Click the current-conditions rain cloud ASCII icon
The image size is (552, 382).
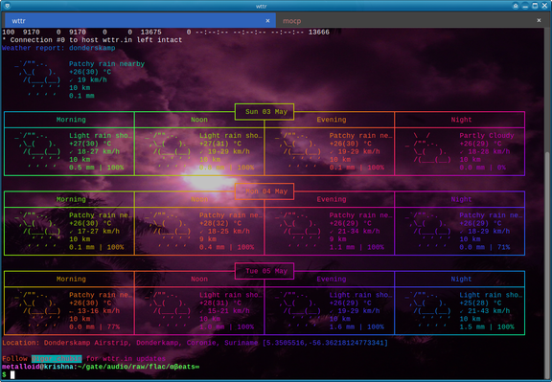[37, 79]
